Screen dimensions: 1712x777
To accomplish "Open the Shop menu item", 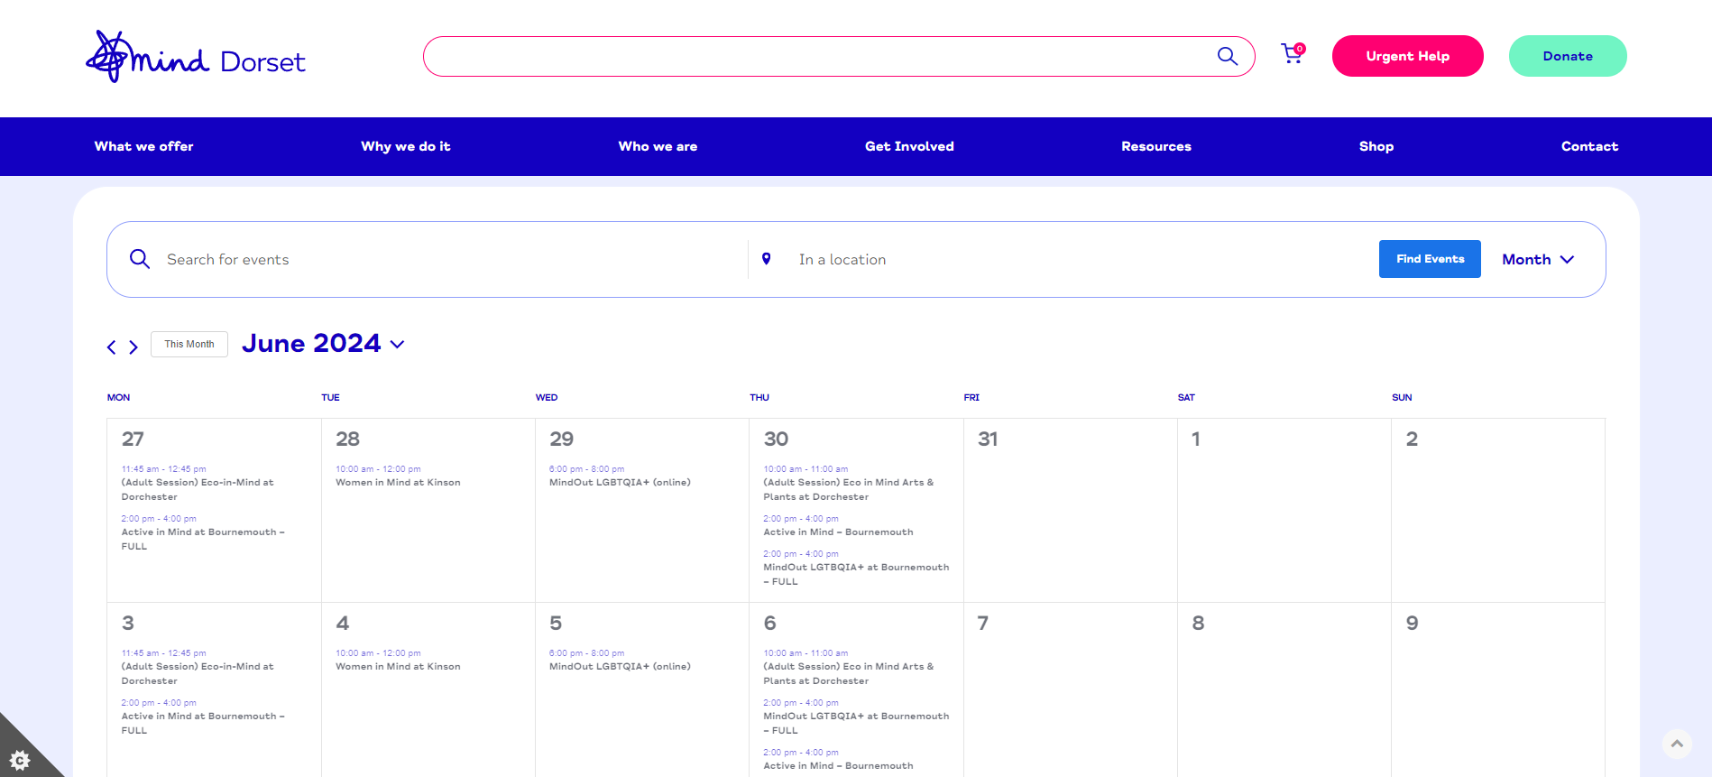I will click(x=1376, y=146).
